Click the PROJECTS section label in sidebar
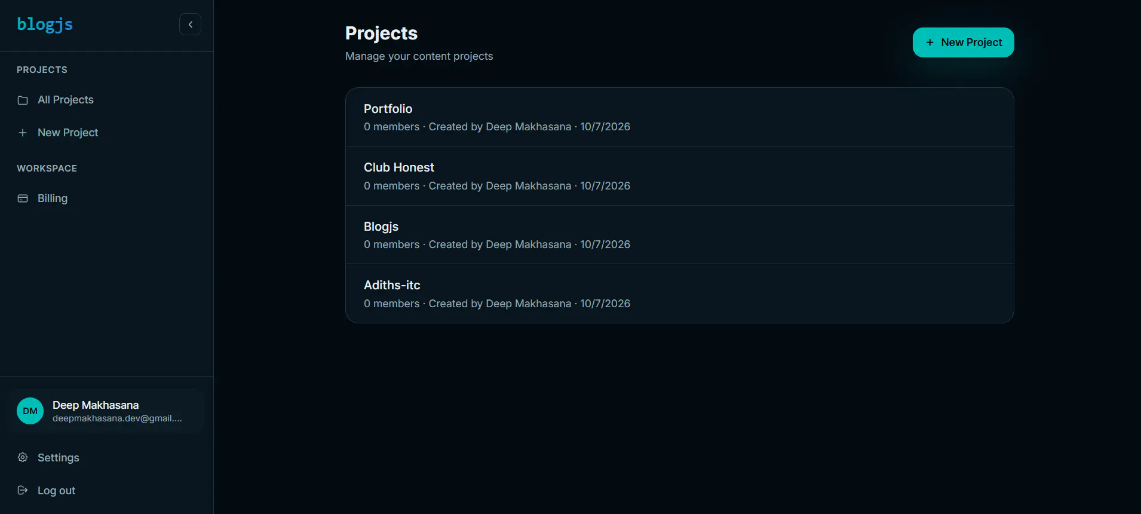 (x=42, y=70)
